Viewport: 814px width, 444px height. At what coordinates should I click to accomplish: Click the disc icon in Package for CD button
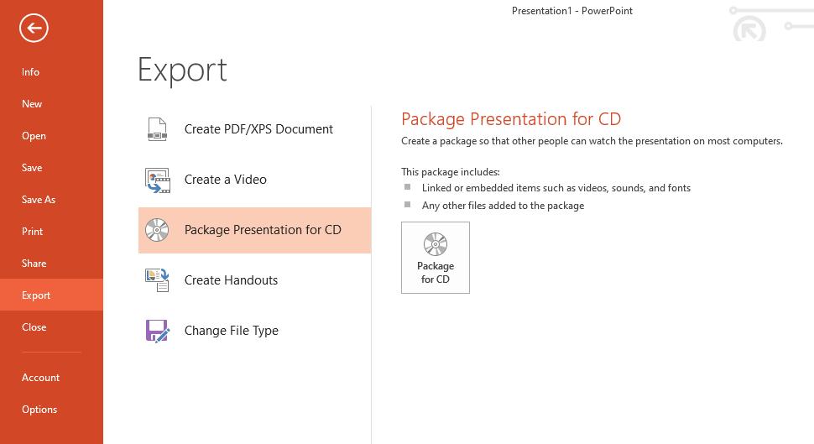click(x=435, y=244)
